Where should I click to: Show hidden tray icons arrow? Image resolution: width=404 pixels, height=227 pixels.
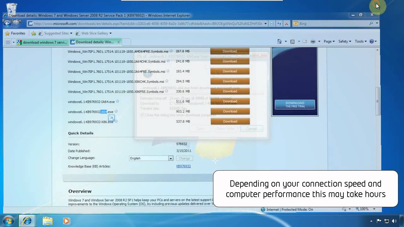click(371, 221)
